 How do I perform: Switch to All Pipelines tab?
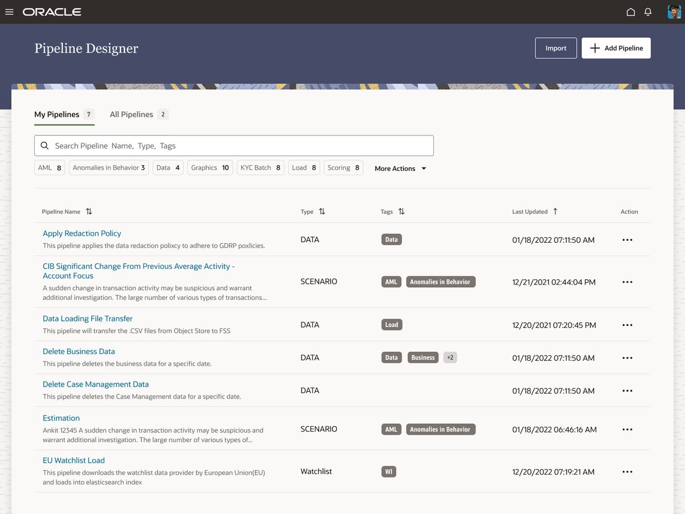[139, 114]
